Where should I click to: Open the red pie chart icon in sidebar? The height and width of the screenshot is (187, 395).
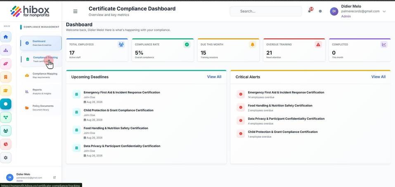6,144
